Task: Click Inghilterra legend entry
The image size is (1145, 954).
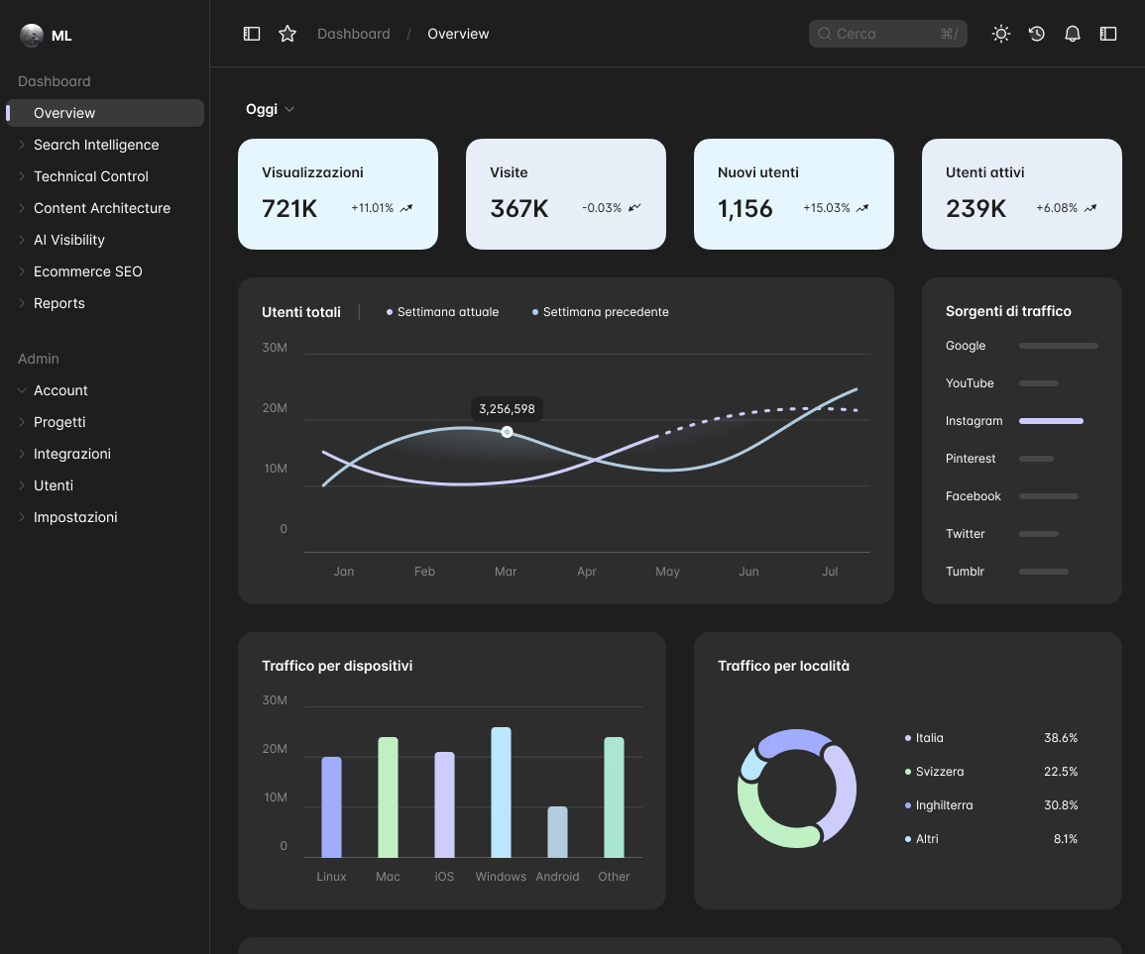Action: click(939, 805)
